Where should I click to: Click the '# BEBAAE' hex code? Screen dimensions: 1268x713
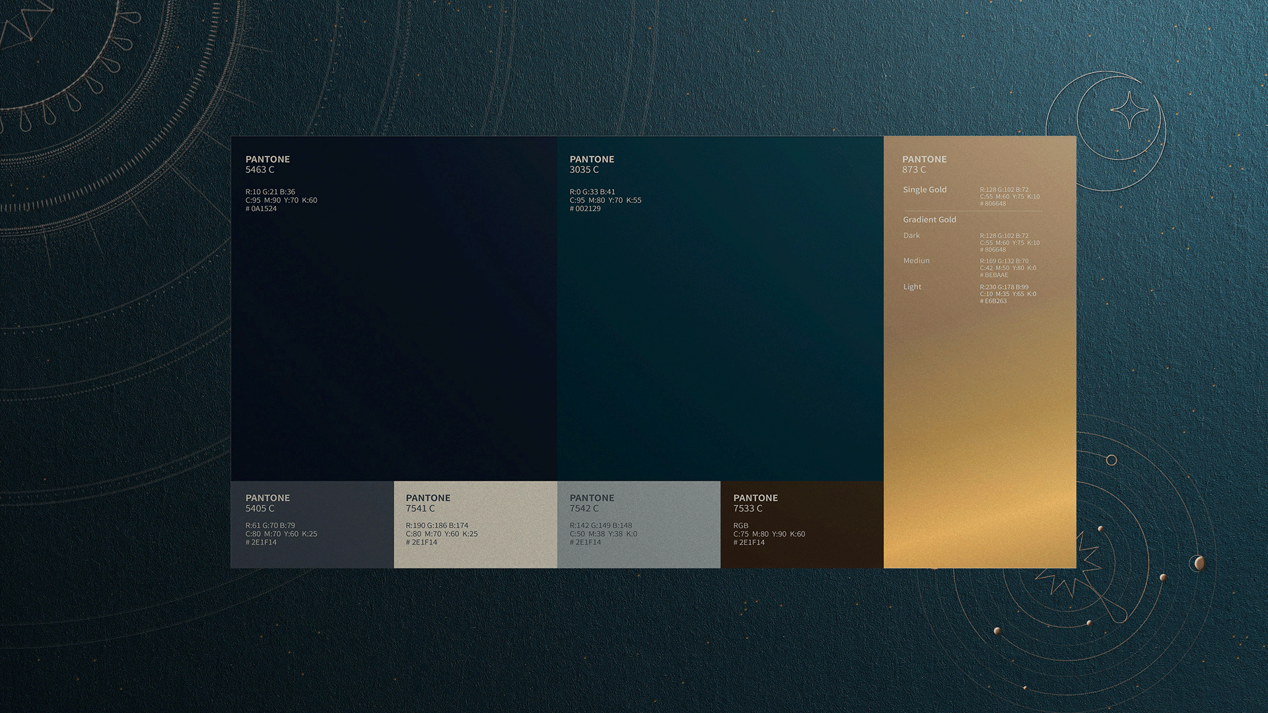(x=994, y=275)
